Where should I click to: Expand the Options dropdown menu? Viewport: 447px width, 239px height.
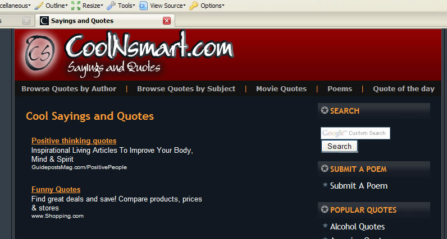tap(212, 6)
